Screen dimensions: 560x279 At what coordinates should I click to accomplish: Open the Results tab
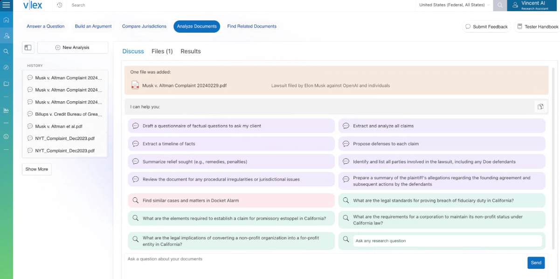[191, 51]
